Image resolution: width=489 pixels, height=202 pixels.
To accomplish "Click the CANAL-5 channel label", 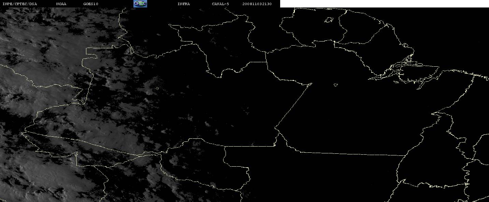I will (x=220, y=4).
